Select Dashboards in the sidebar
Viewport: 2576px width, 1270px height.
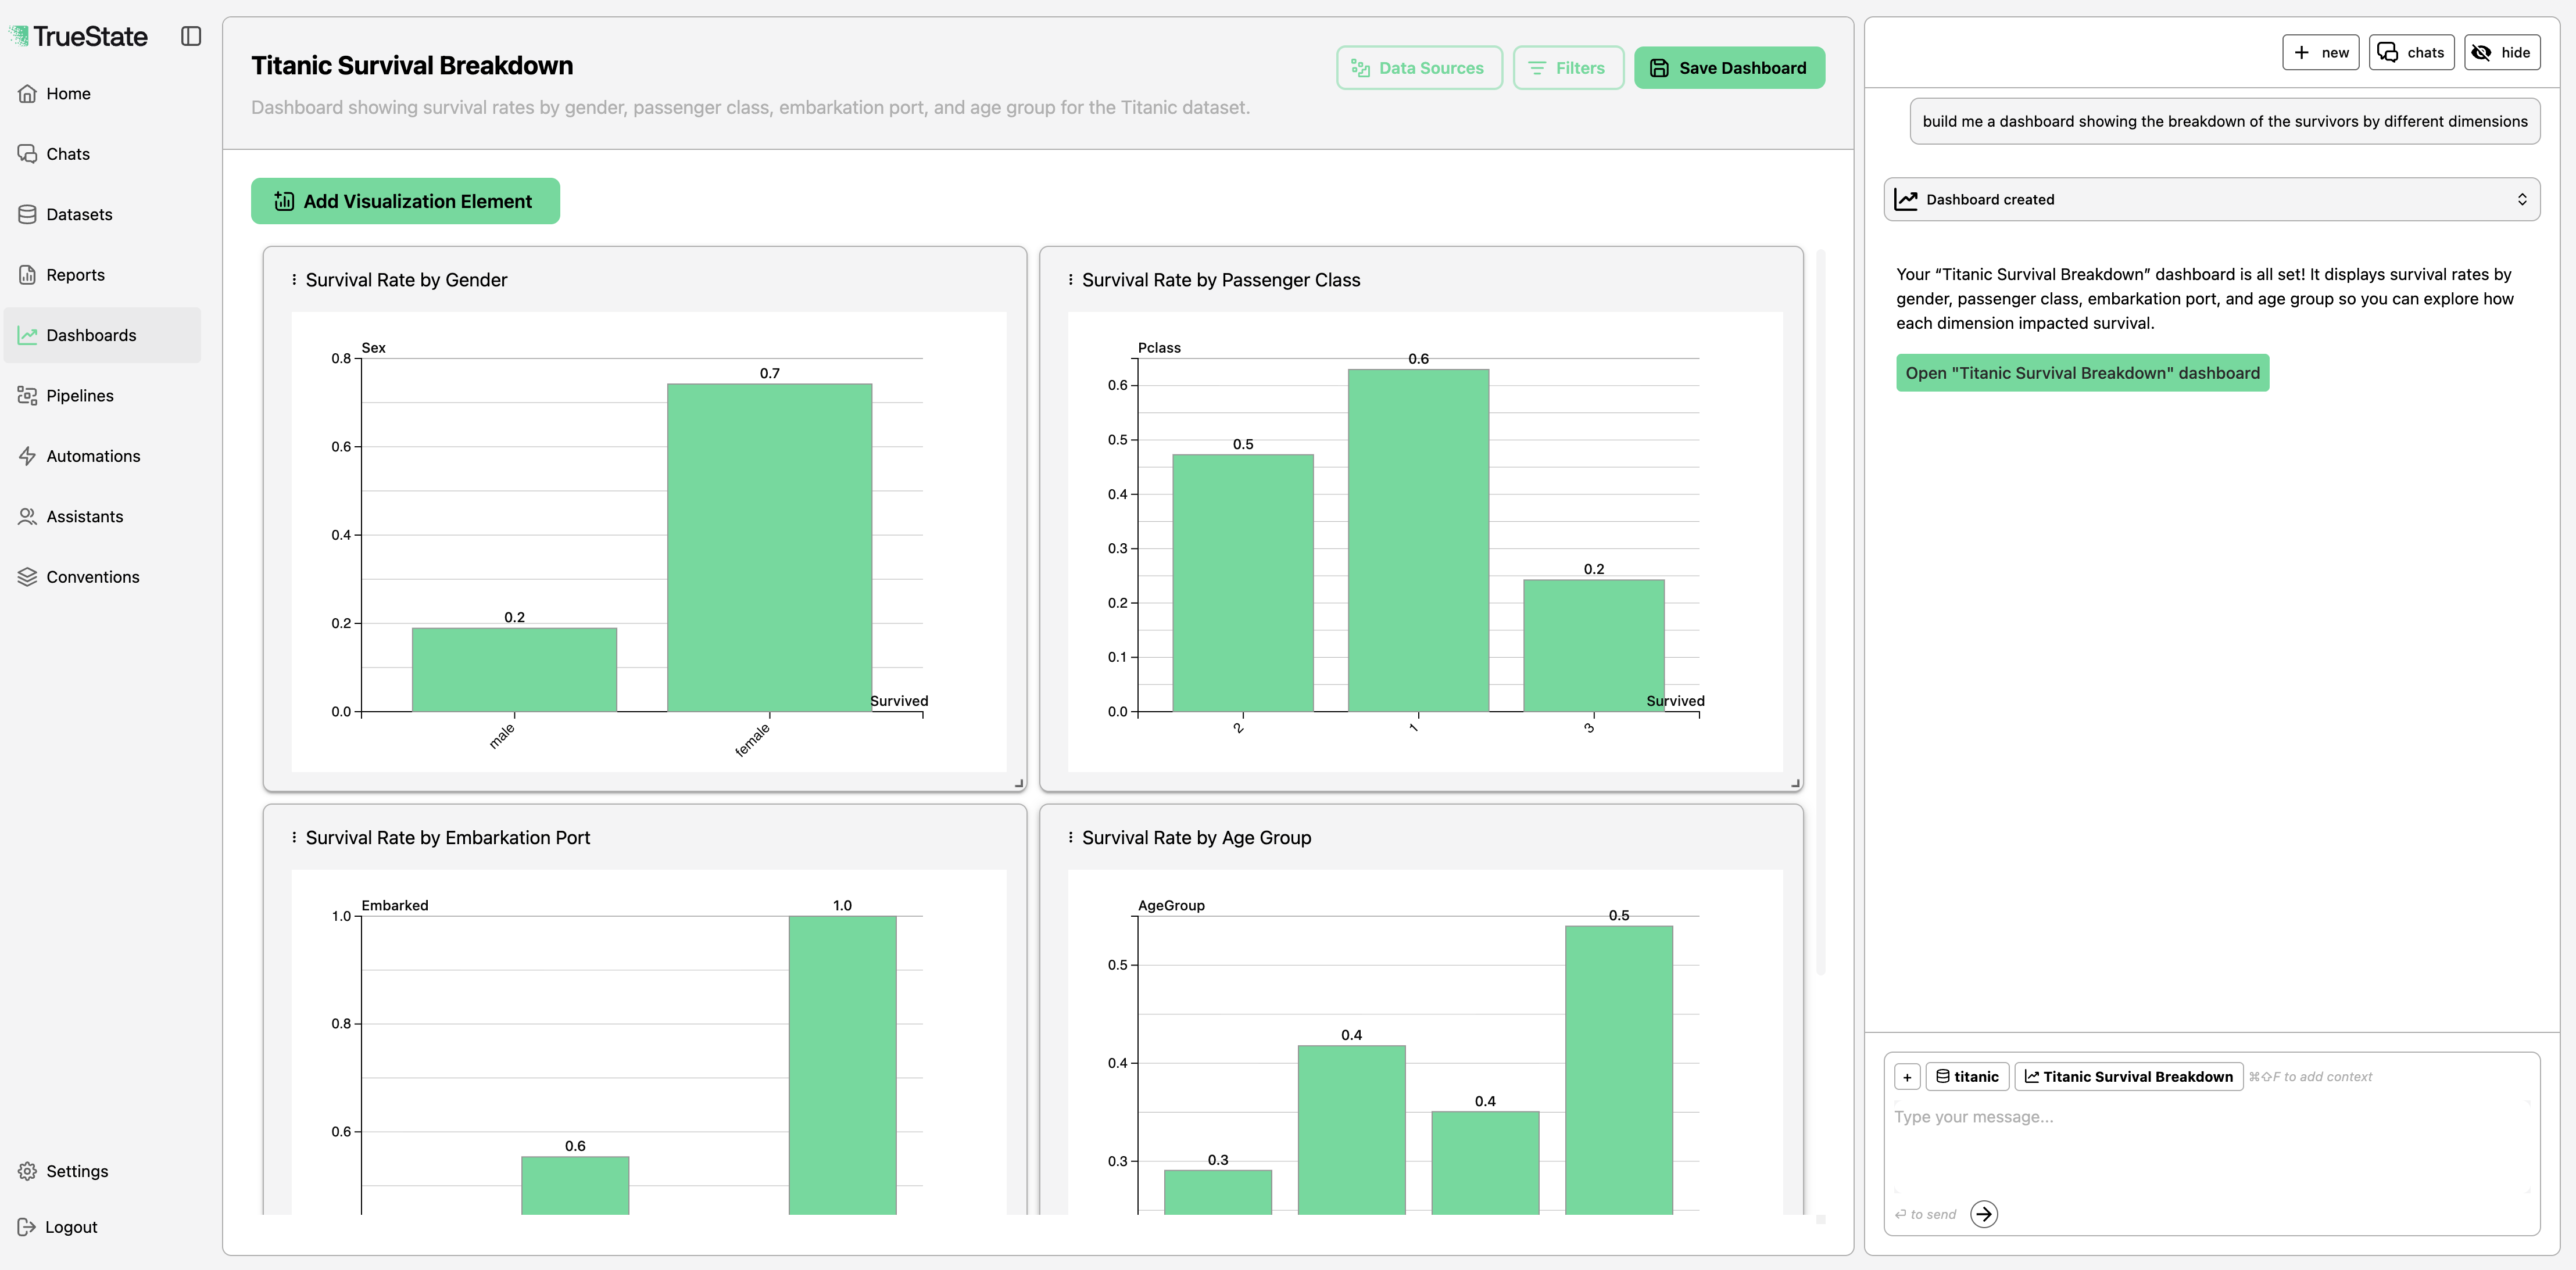click(102, 336)
